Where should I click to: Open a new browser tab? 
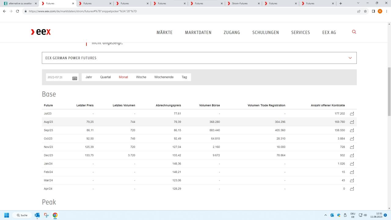[341, 3]
